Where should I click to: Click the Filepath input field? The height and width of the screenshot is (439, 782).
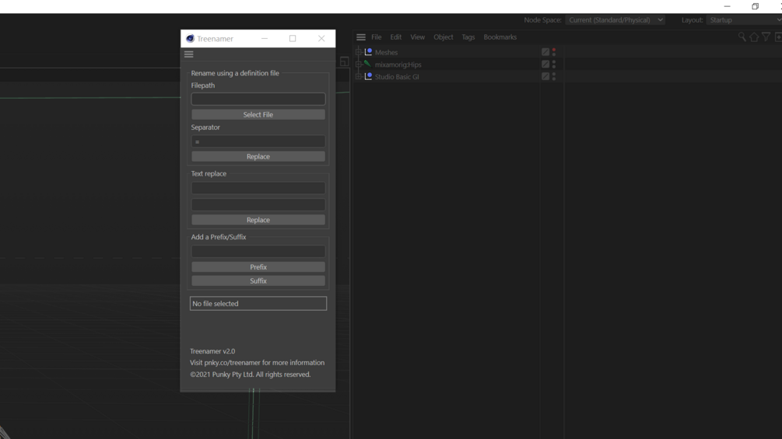(x=258, y=99)
